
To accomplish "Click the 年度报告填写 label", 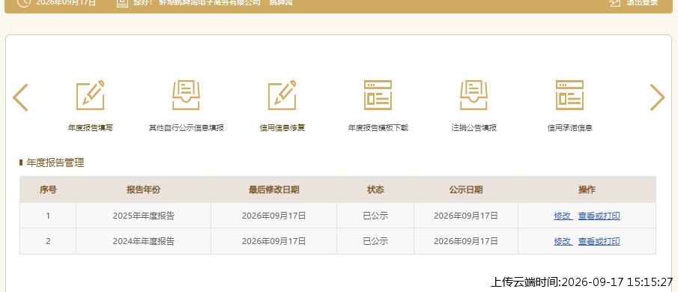I will tap(91, 128).
